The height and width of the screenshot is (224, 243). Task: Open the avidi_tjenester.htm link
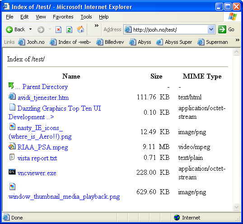tap(43, 98)
